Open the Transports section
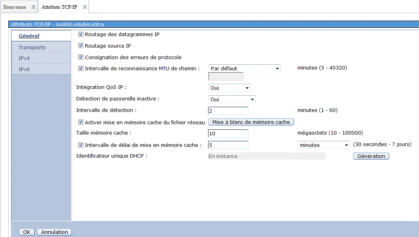This screenshot has width=419, height=237. (41, 47)
